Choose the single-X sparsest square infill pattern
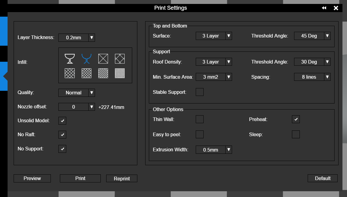Screen dimensions: 347x197 click(x=103, y=59)
